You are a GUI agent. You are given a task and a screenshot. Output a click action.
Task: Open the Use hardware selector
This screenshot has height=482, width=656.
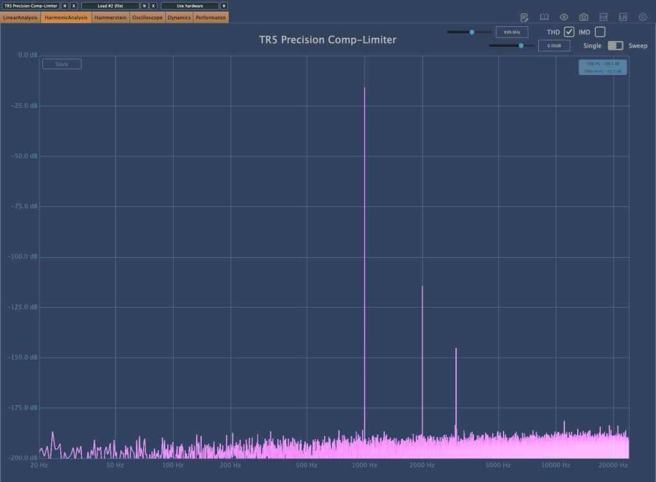tap(190, 6)
